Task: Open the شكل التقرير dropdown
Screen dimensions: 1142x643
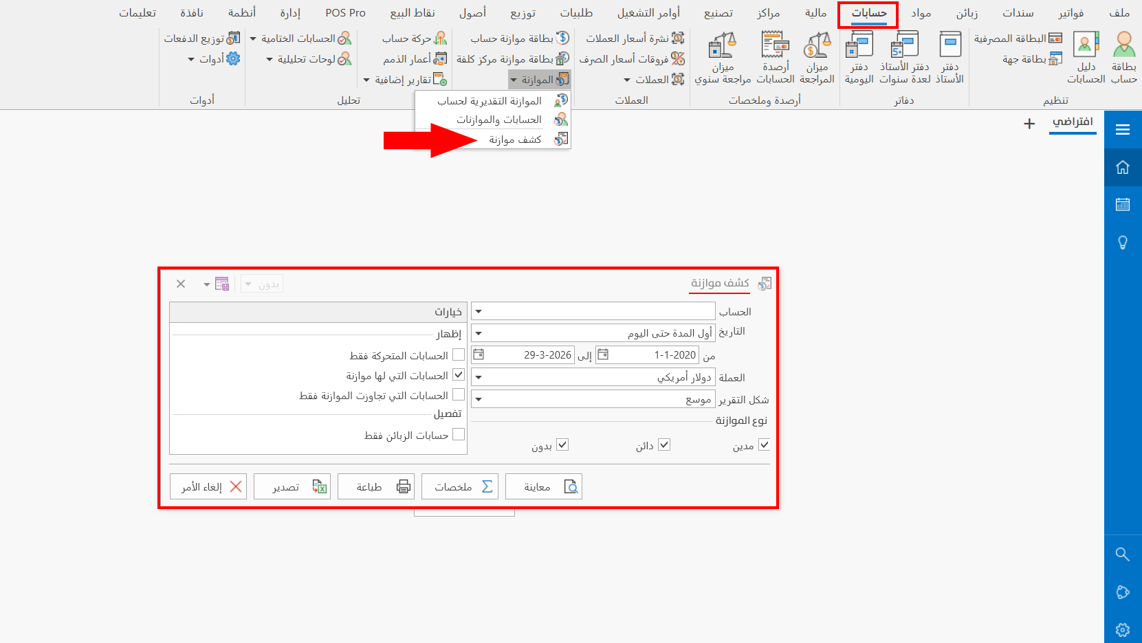Action: [x=479, y=399]
